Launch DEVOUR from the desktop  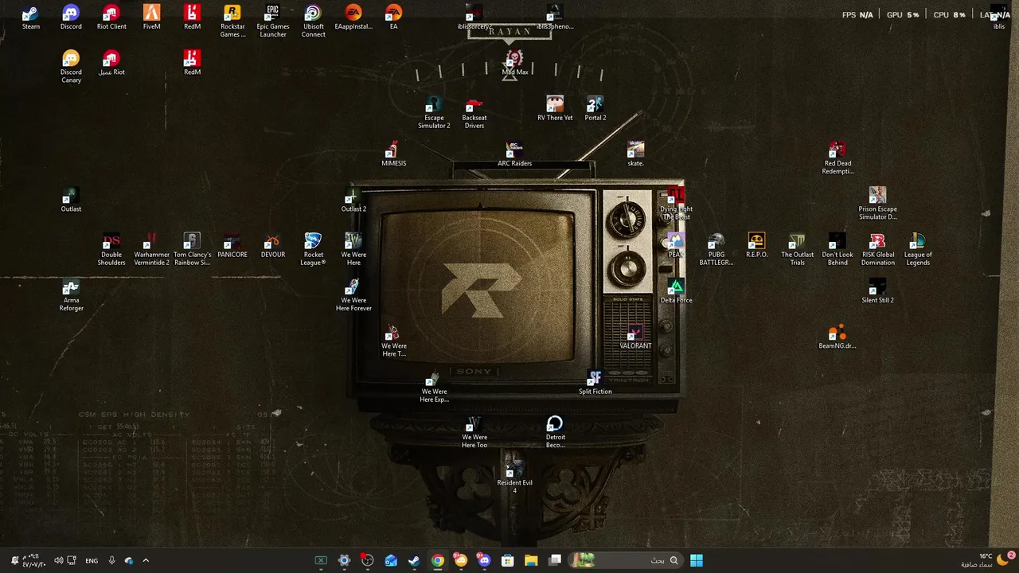[272, 246]
